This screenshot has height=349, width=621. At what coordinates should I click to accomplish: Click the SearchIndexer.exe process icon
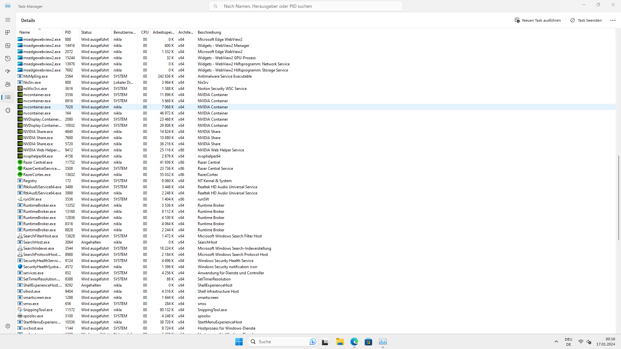click(x=20, y=248)
